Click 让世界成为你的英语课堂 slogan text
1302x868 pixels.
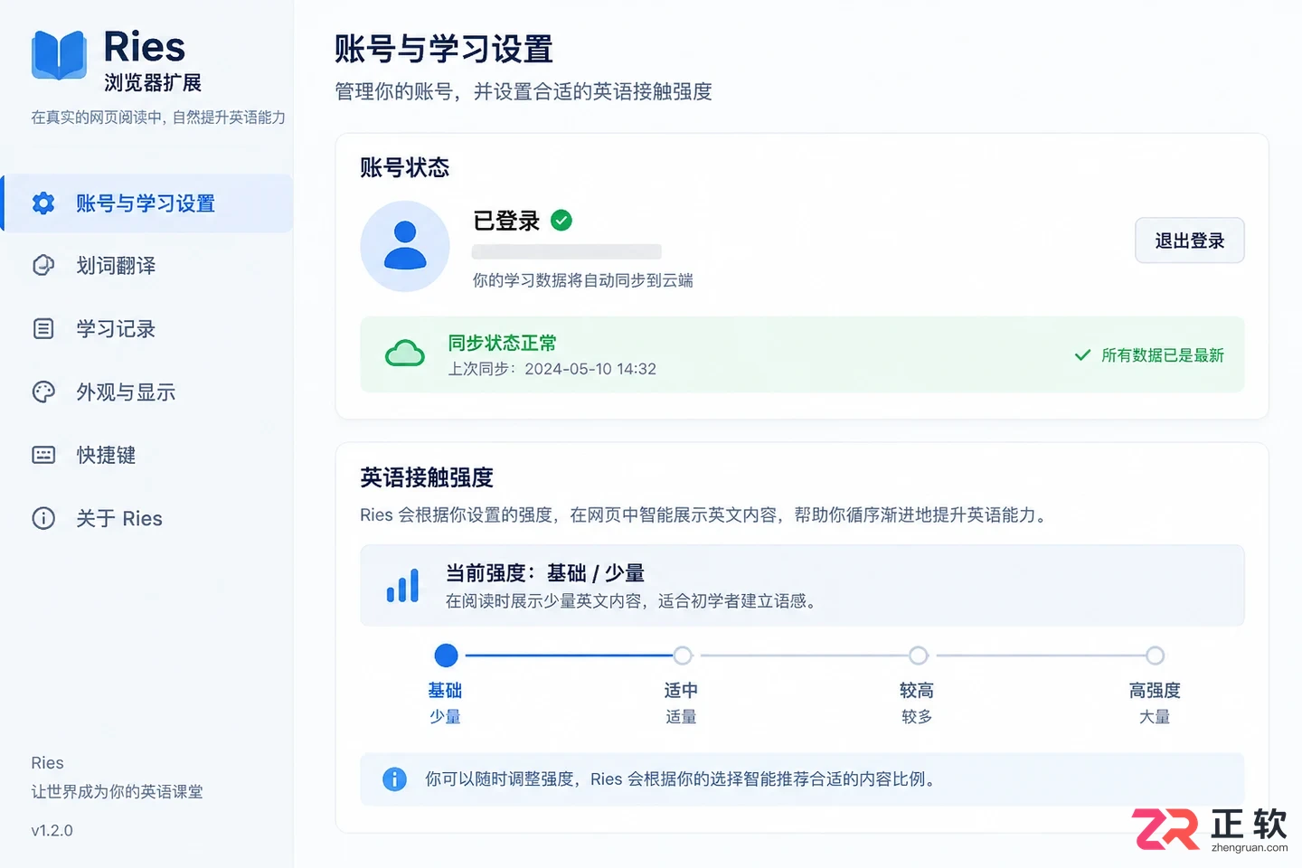(118, 792)
